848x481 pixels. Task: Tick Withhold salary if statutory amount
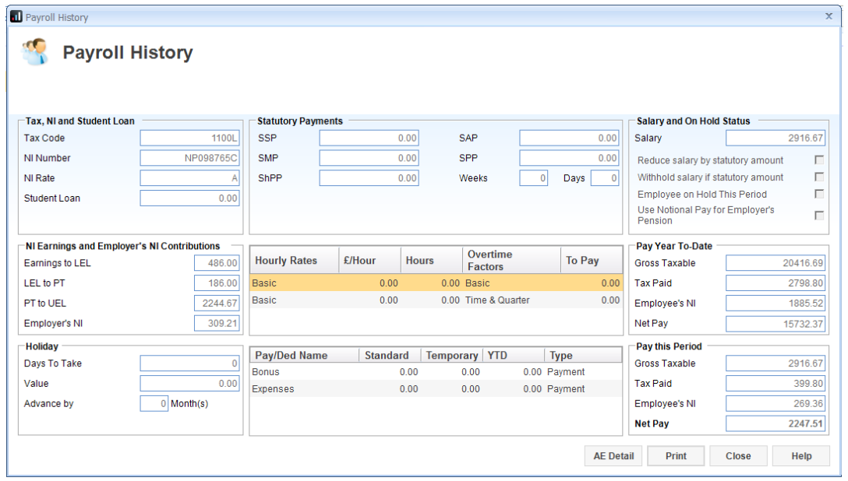pyautogui.click(x=819, y=177)
